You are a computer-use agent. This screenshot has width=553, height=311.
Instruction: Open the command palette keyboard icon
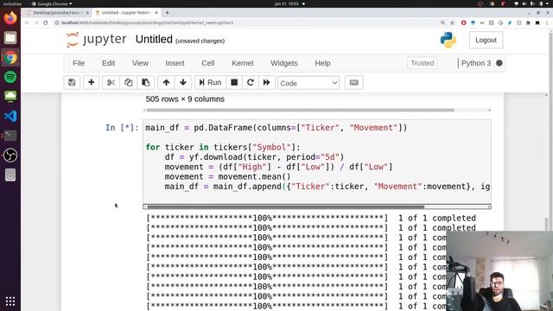[353, 83]
